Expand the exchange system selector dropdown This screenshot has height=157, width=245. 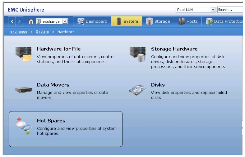tap(65, 21)
